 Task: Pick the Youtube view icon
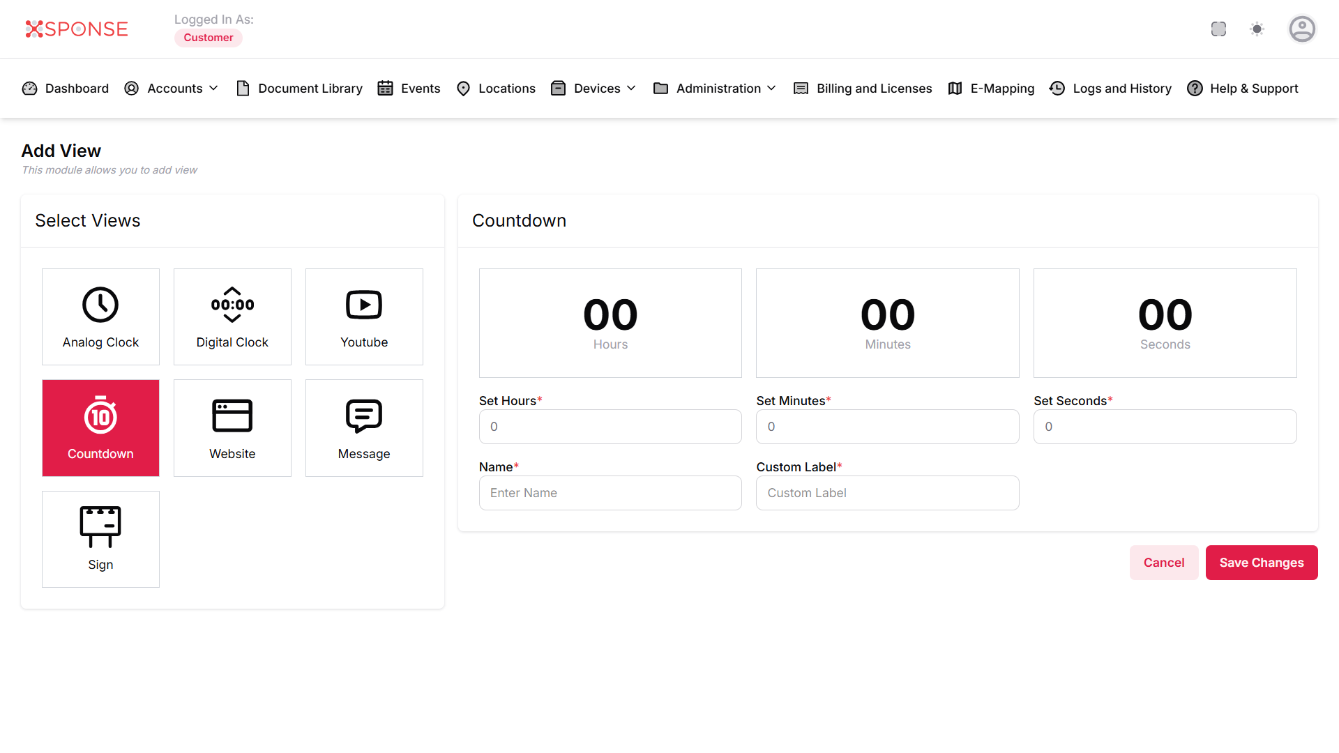pos(364,305)
